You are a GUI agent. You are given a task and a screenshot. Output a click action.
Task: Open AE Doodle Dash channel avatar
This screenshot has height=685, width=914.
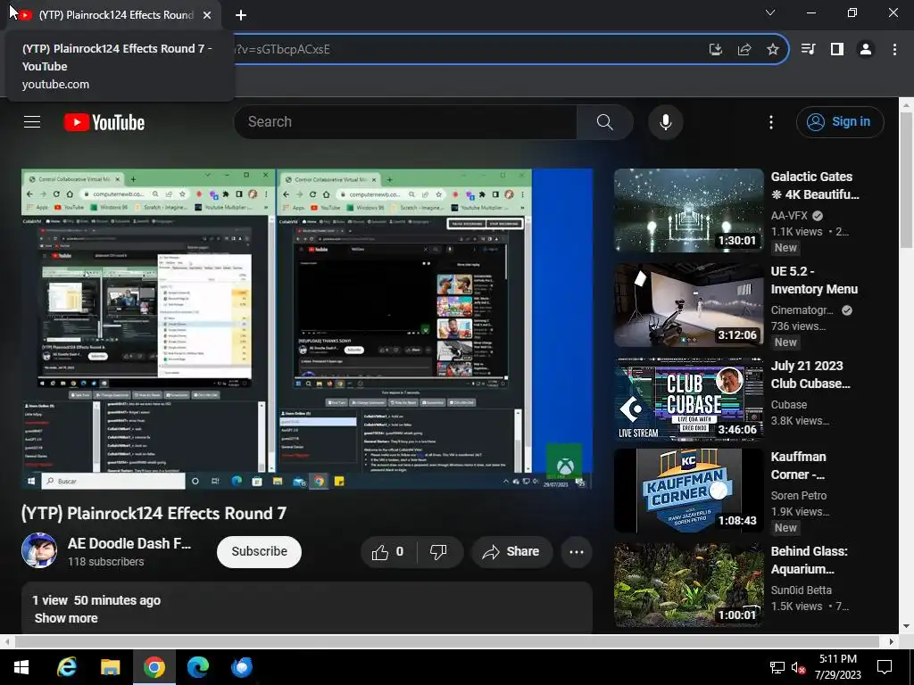click(x=39, y=550)
